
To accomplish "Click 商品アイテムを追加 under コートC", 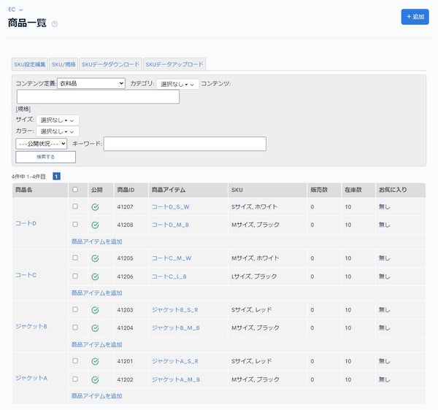I will (96, 293).
